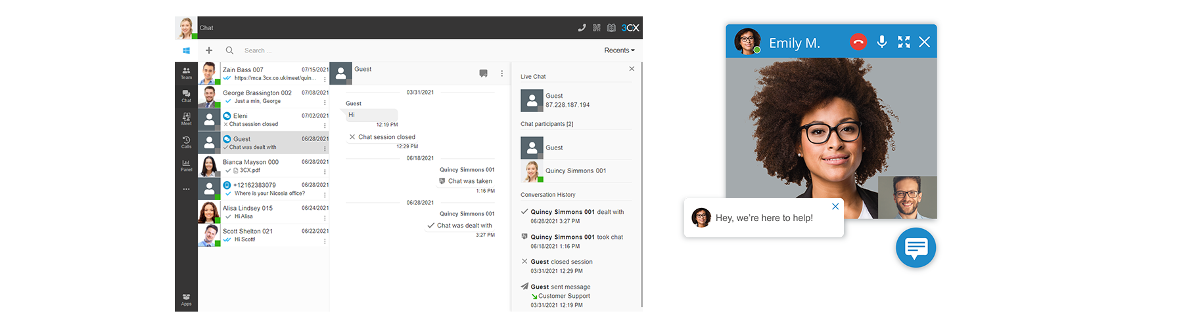Click the plus icon to start chat

pos(209,51)
